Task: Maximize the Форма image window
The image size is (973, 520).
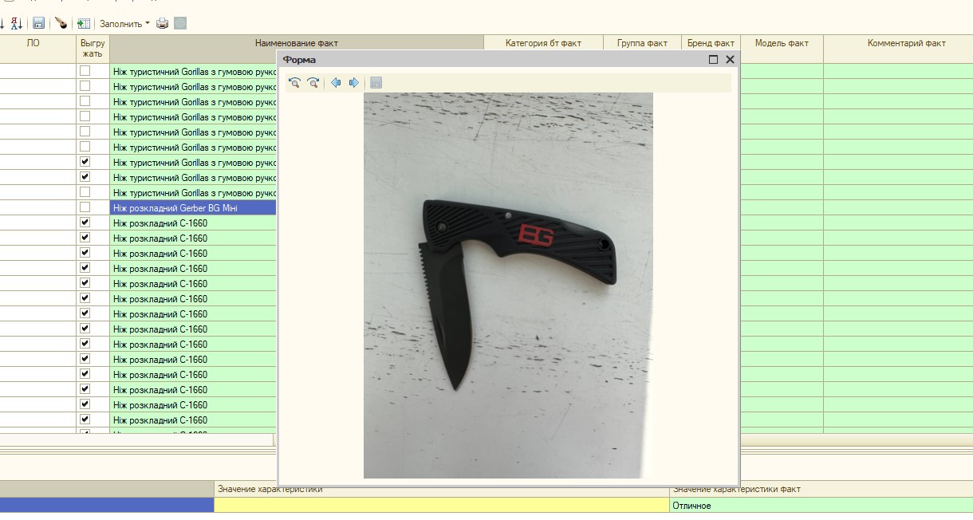Action: 713,60
